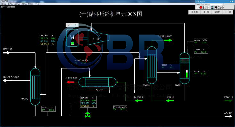Click the pause icon in the simulator toolbar
Viewport: 235px width, 127px height.
(204, 7)
